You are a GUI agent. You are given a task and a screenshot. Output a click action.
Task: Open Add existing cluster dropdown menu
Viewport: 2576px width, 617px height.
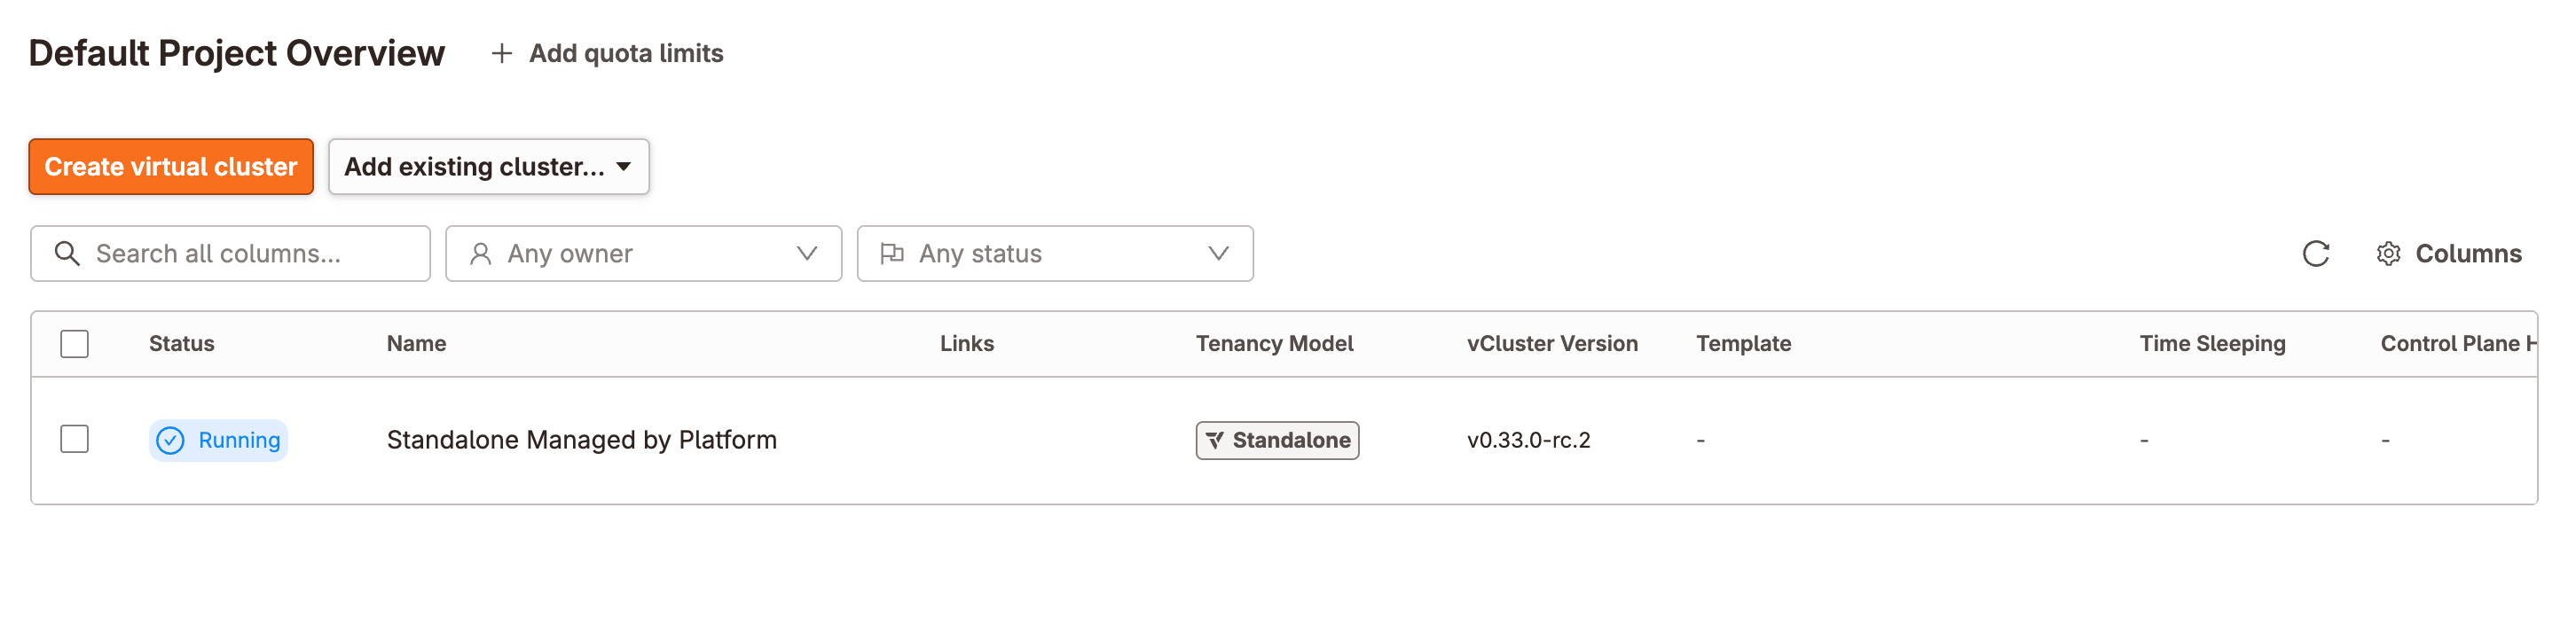click(x=488, y=167)
